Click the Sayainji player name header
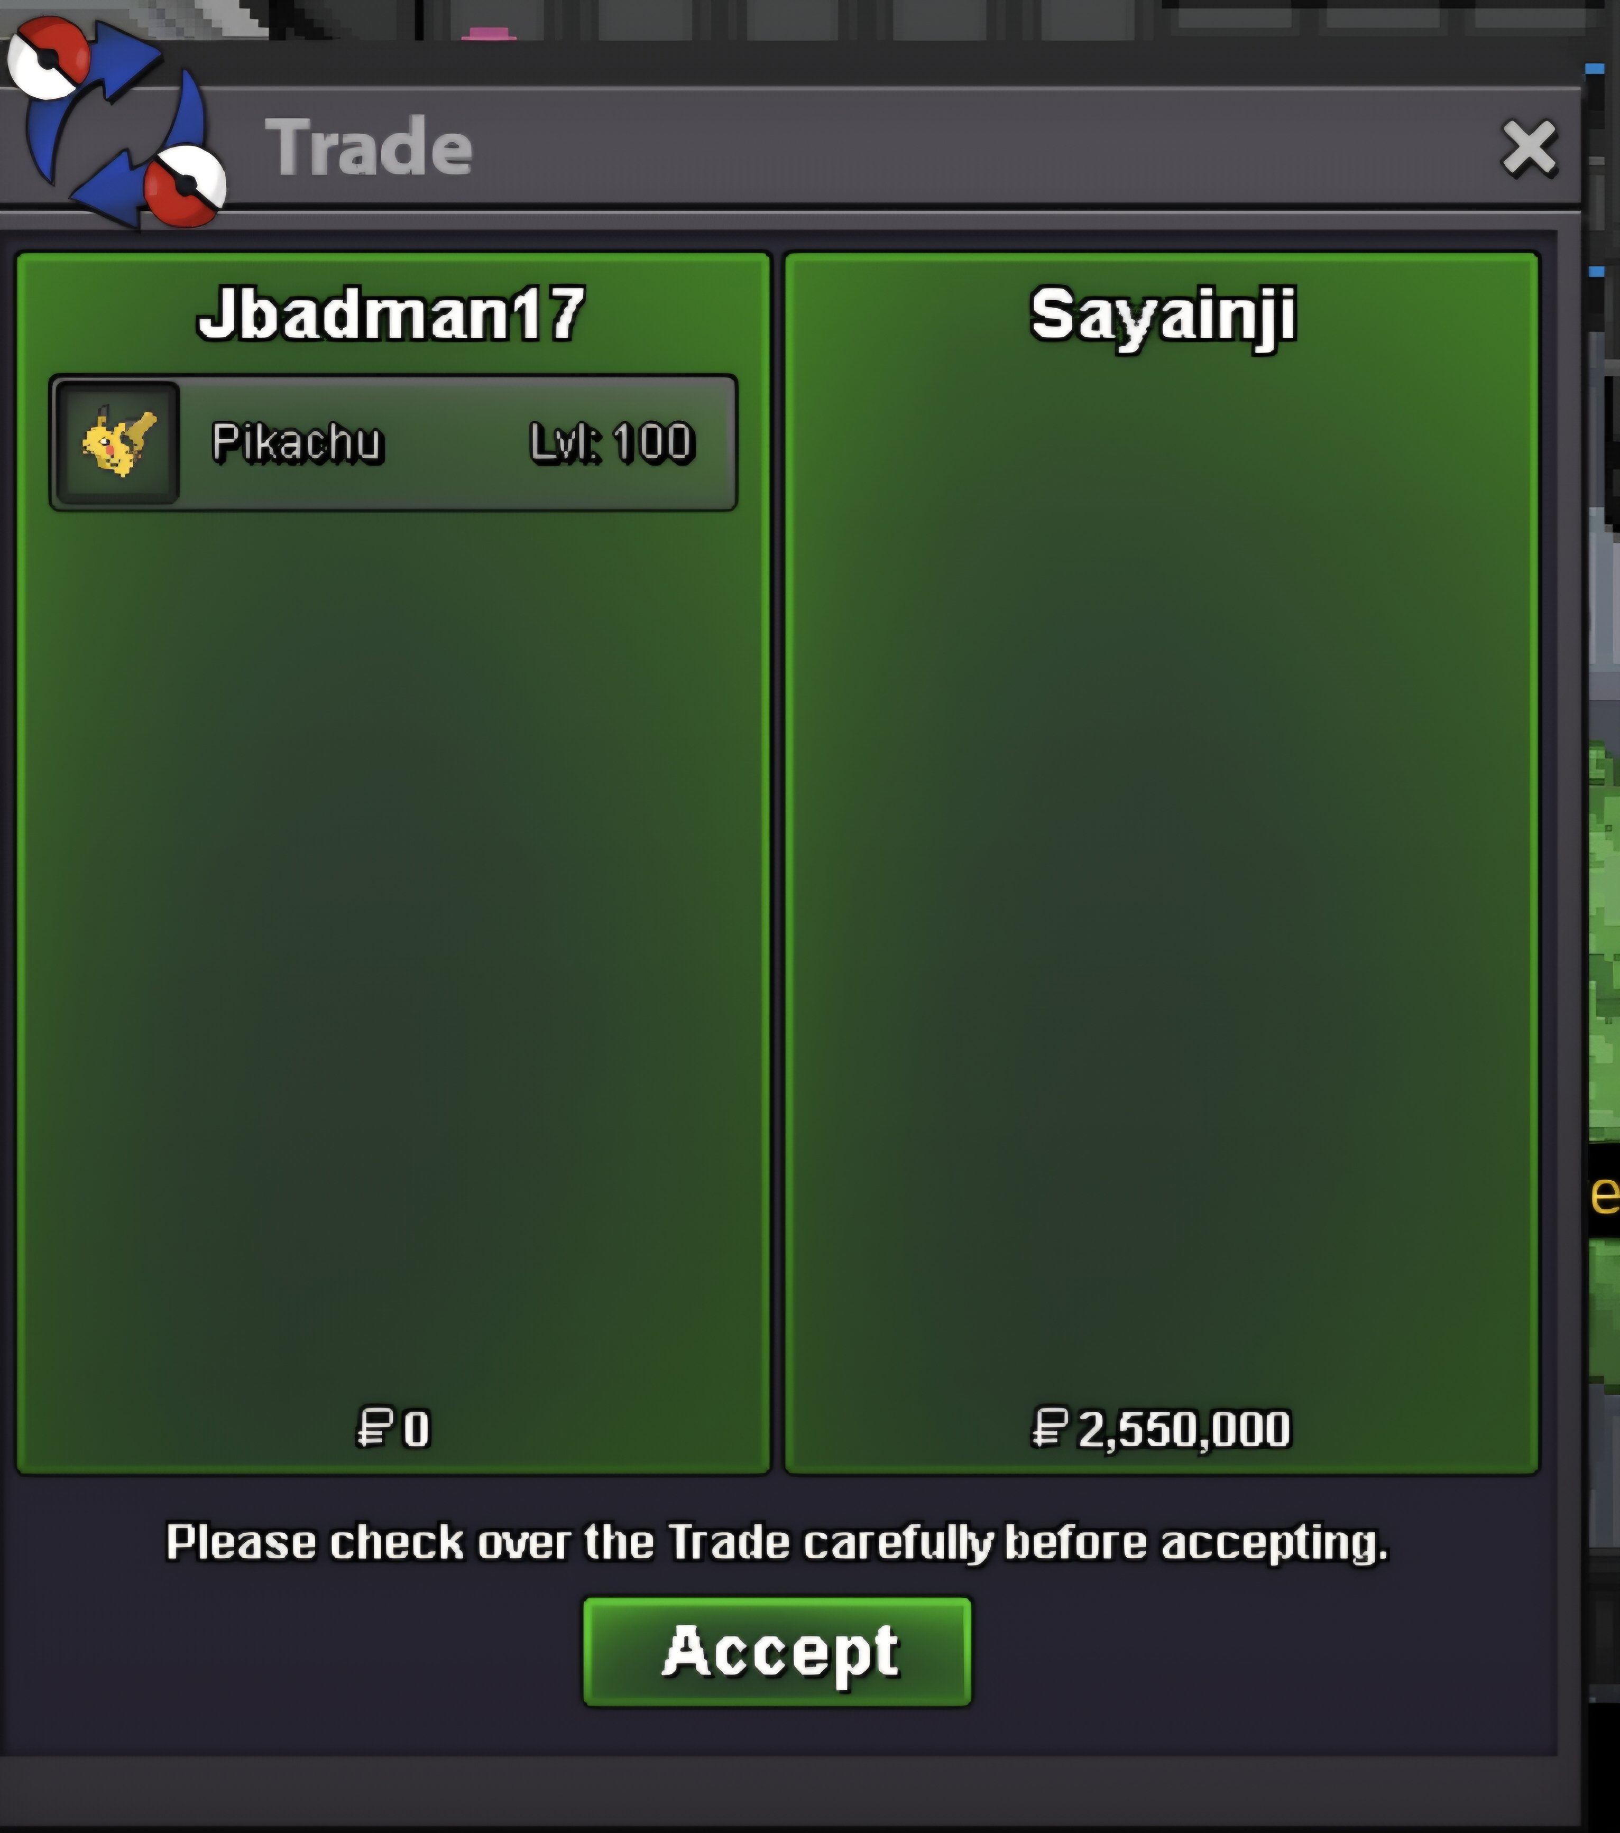This screenshot has width=1620, height=1833. click(1163, 316)
